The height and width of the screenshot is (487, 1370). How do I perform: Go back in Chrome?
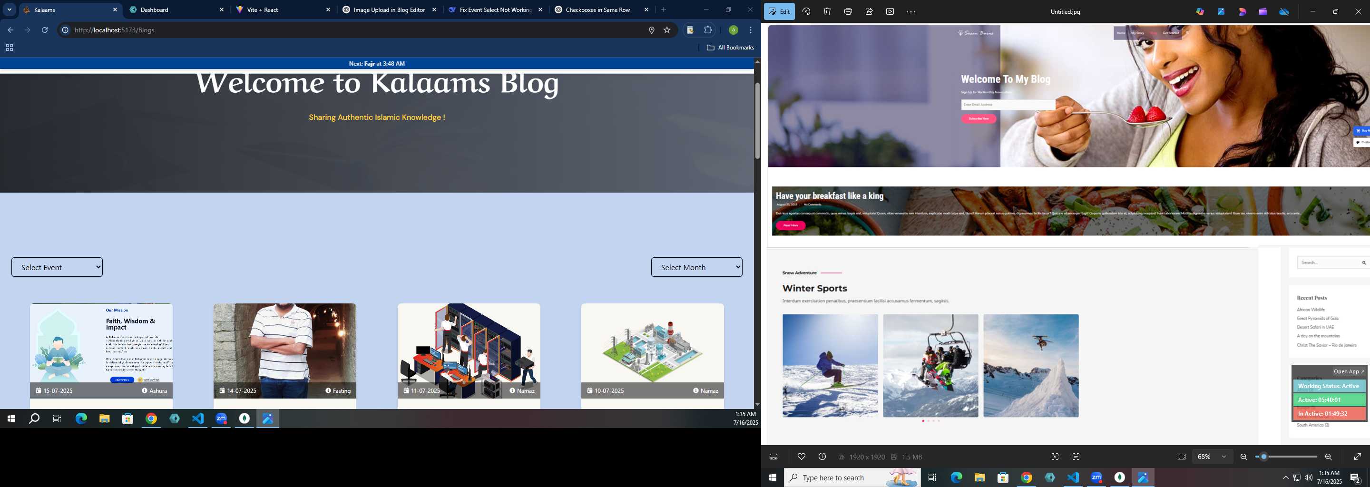[x=10, y=30]
